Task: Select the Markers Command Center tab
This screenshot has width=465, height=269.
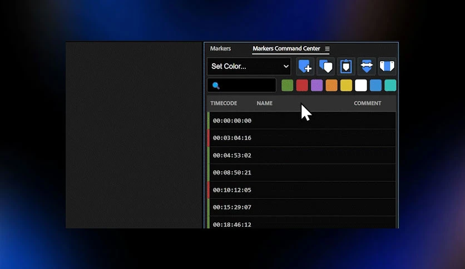Action: pos(286,48)
